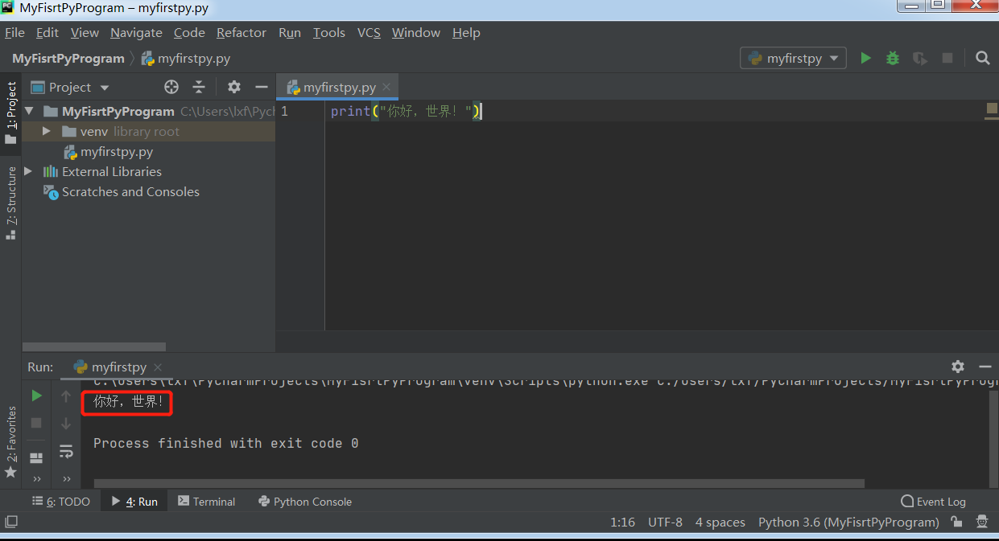Open the TODO tool window
The width and height of the screenshot is (999, 541).
(x=61, y=502)
